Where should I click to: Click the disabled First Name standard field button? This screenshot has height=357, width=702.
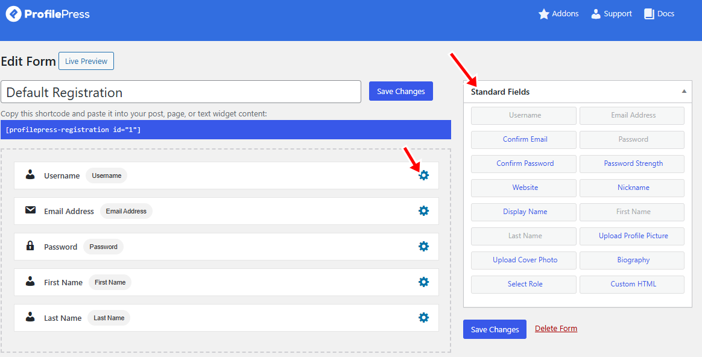pyautogui.click(x=632, y=212)
